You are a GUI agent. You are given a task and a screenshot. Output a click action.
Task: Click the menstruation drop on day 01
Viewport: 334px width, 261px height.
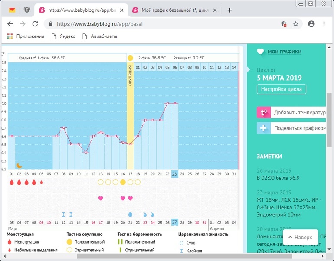tap(12, 183)
